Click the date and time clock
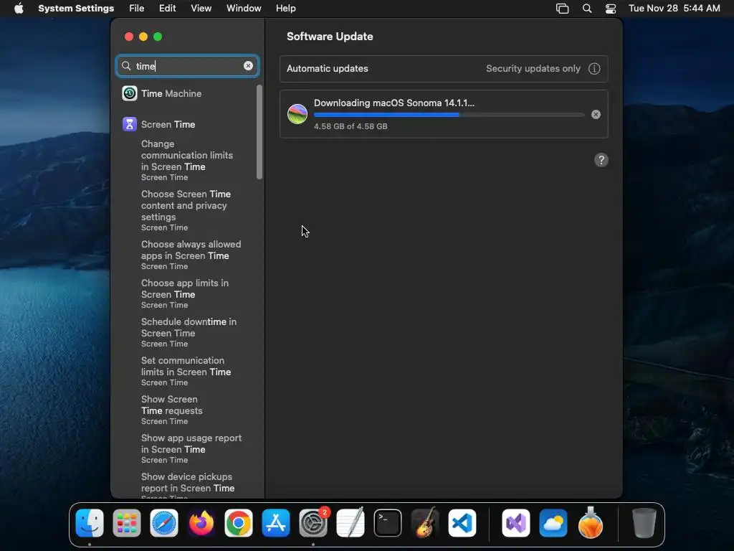 [x=674, y=9]
